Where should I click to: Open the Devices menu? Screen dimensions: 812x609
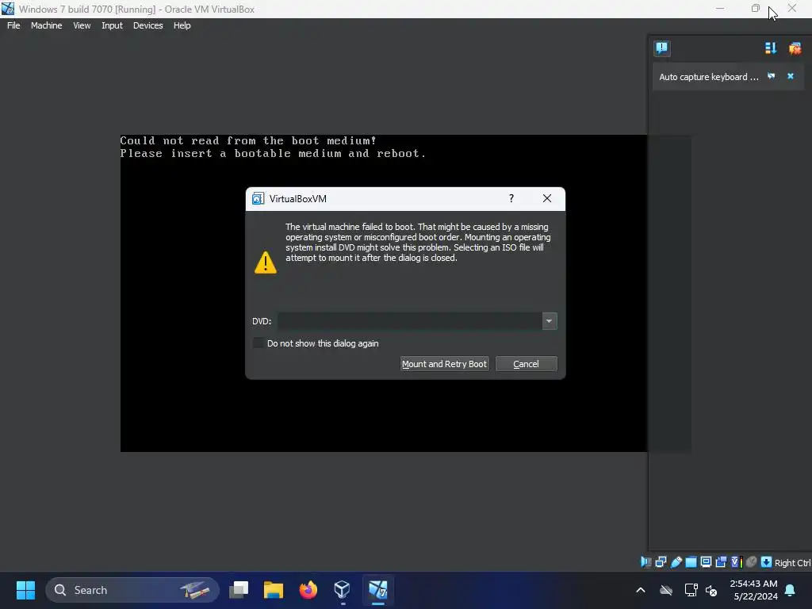coord(147,25)
